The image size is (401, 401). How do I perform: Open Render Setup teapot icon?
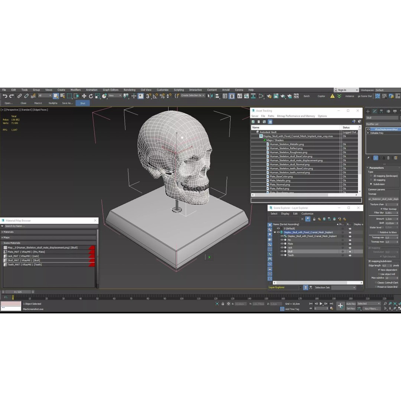tap(269, 96)
